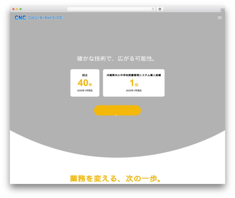Click the yellow pill-shaped button
The width and height of the screenshot is (235, 198).
(117, 110)
